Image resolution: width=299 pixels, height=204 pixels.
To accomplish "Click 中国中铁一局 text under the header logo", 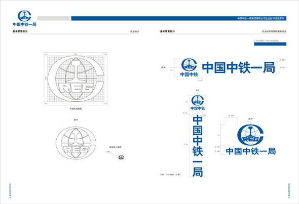I will point(25,24).
